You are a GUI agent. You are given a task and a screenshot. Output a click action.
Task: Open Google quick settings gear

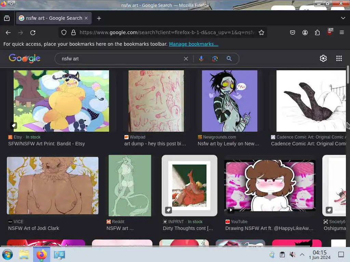[323, 58]
